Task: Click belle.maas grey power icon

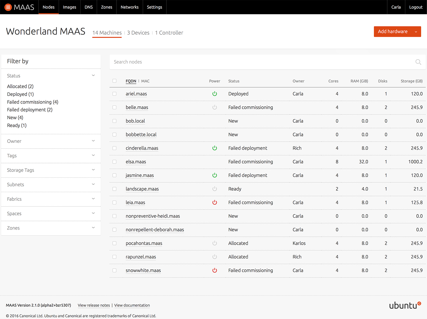Action: click(215, 107)
